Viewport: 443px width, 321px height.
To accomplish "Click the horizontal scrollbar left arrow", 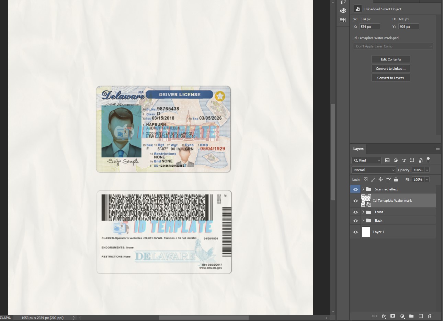I will click(80, 318).
